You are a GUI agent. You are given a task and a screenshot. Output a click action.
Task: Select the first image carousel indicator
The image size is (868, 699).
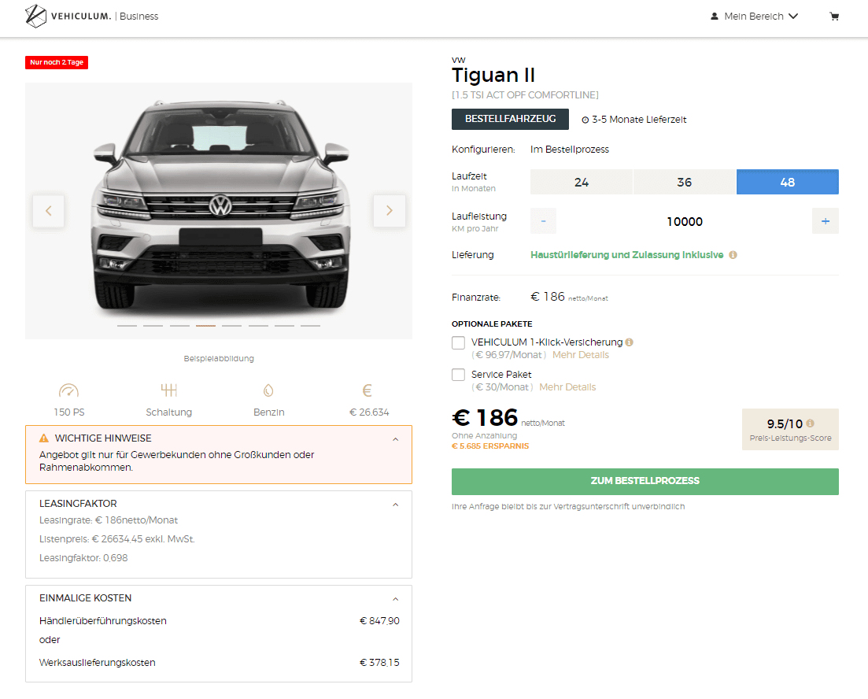[x=127, y=326]
